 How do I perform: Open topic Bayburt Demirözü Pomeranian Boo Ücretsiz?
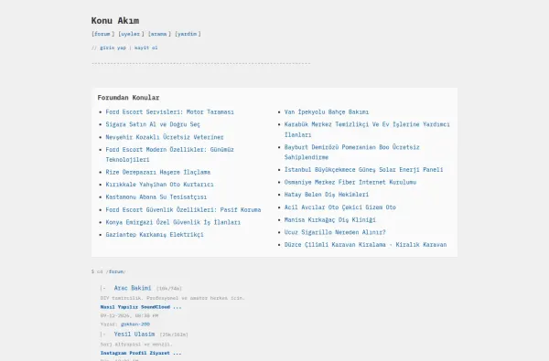coord(351,152)
